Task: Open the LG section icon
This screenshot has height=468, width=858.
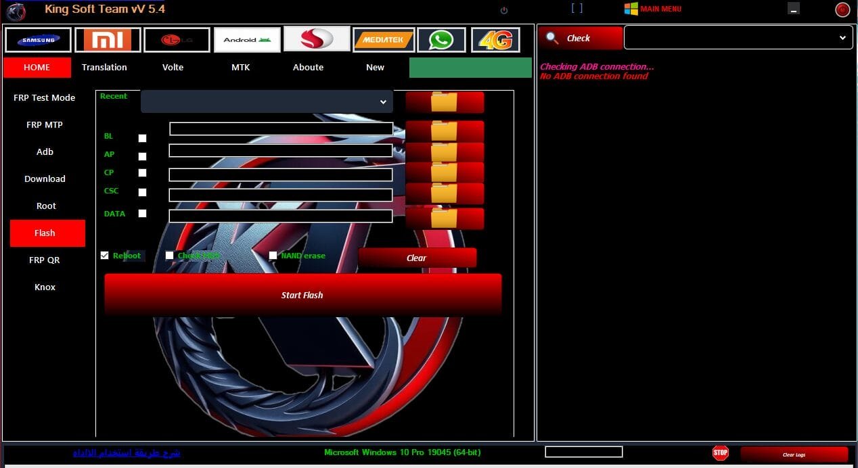Action: [x=177, y=39]
